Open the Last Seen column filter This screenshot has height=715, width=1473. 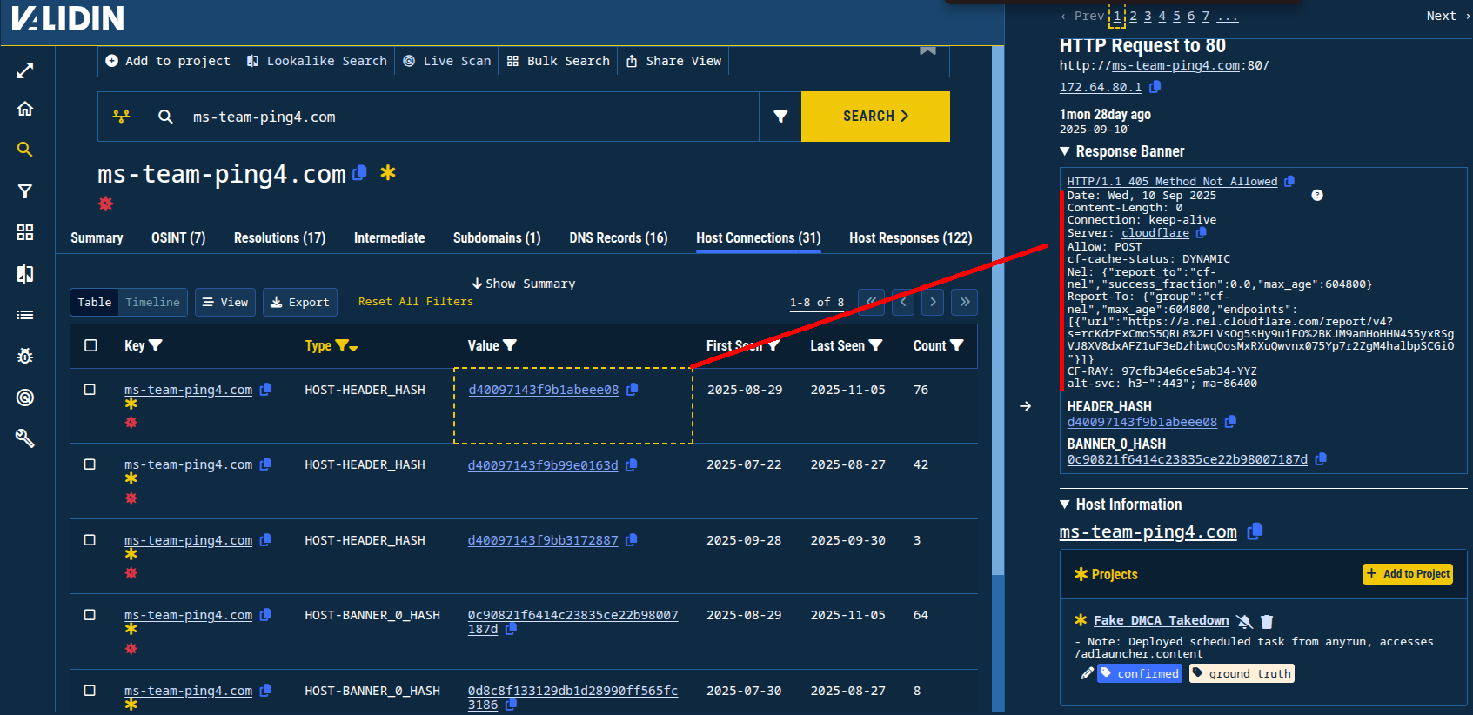tap(875, 346)
